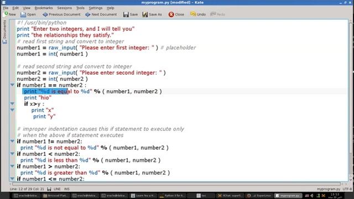Switch to SuperLinux taskbar window
This screenshot has height=199, width=354.
(259, 196)
